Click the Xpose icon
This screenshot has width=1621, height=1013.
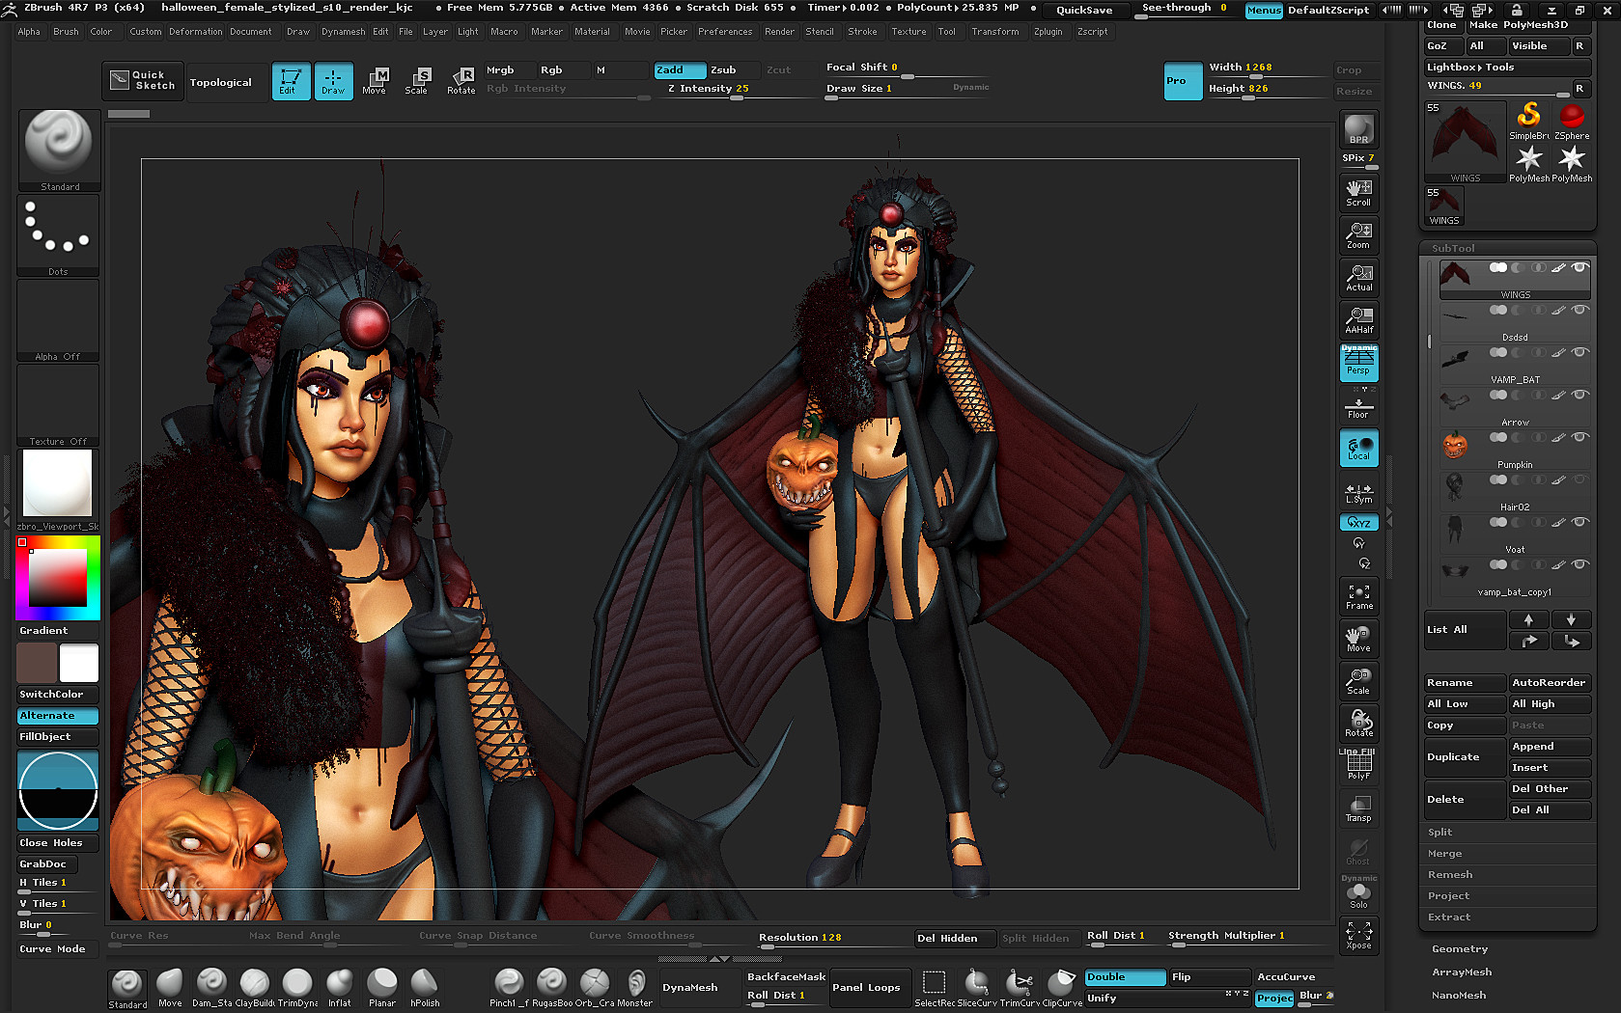tap(1358, 936)
